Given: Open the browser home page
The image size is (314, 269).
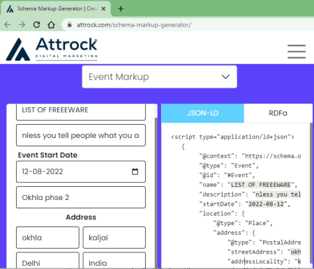Looking at the screenshot, I should pyautogui.click(x=51, y=24).
